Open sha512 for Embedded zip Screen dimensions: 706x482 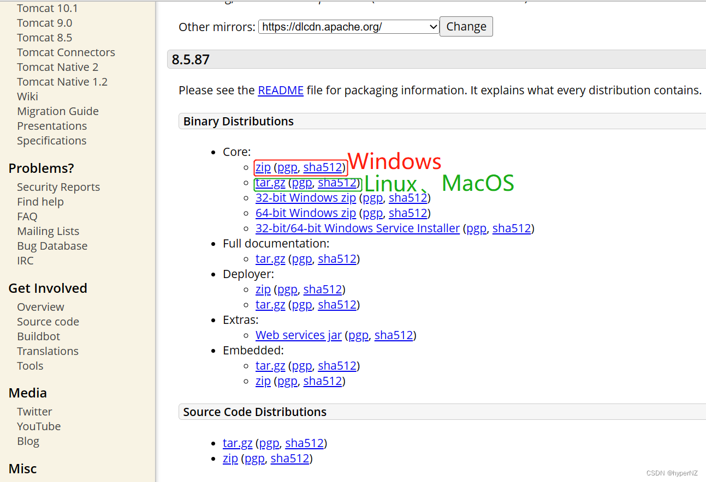click(323, 381)
